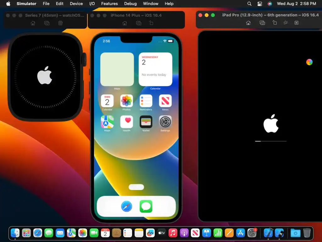Take a screenshot of the iPhone 14 Plus

(x=139, y=23)
